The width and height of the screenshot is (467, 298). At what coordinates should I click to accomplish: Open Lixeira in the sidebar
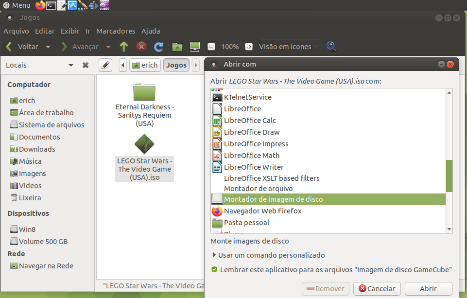[25, 197]
